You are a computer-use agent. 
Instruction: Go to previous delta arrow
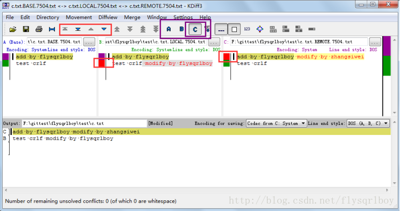pyautogui.click(x=91, y=29)
